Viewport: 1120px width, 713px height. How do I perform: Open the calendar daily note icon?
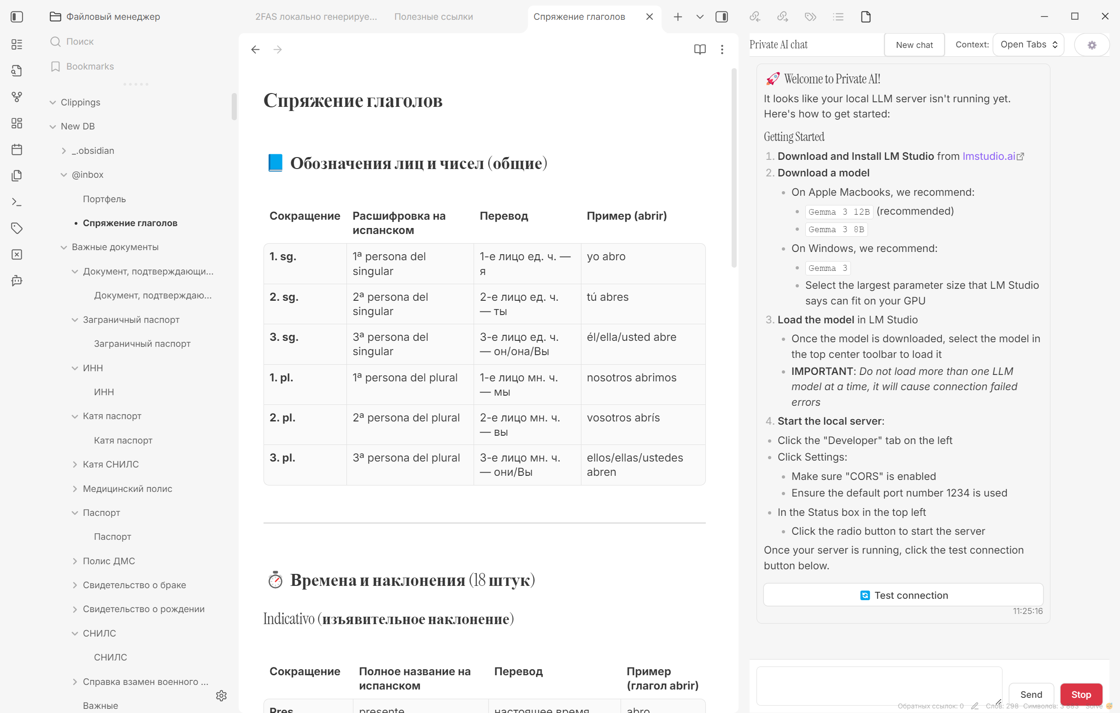(17, 149)
